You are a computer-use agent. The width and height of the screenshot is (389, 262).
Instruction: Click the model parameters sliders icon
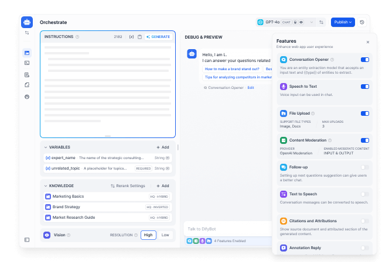click(321, 22)
